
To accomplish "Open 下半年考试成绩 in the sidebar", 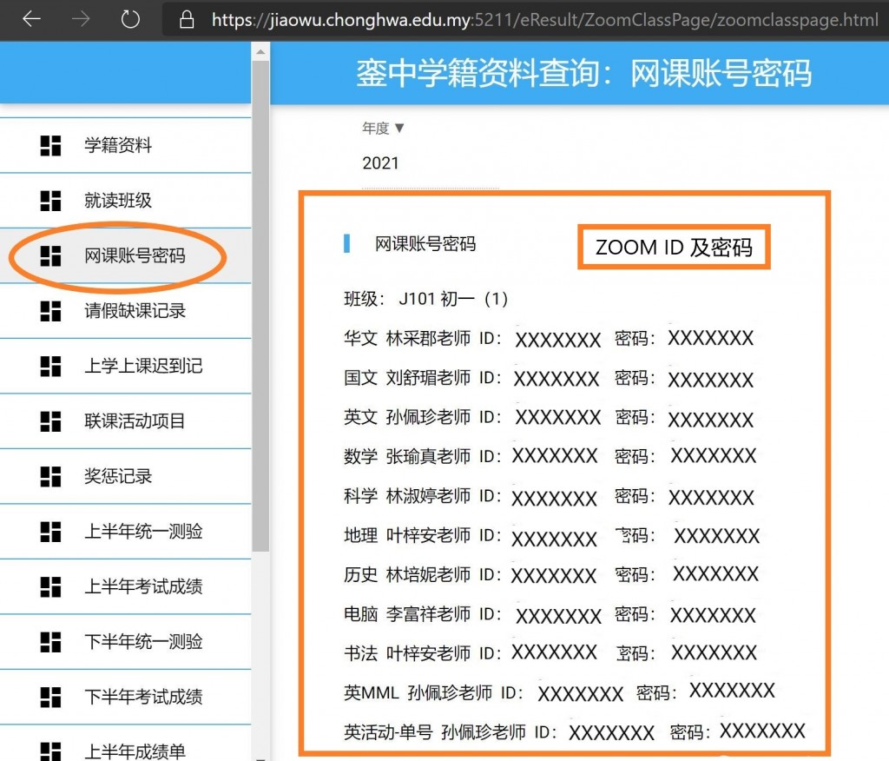I will pyautogui.click(x=125, y=697).
